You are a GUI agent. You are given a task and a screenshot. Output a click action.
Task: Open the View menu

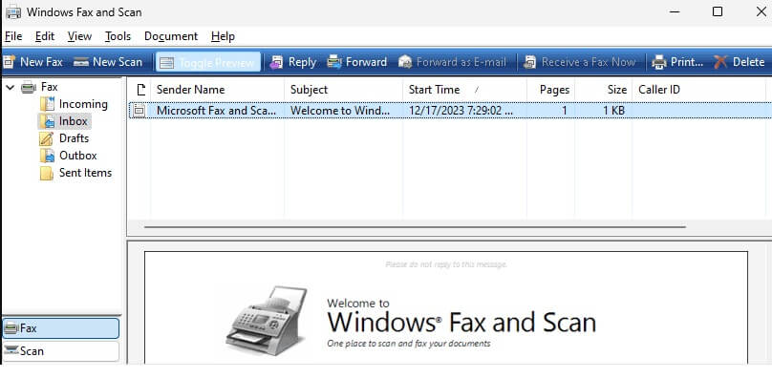(x=79, y=36)
